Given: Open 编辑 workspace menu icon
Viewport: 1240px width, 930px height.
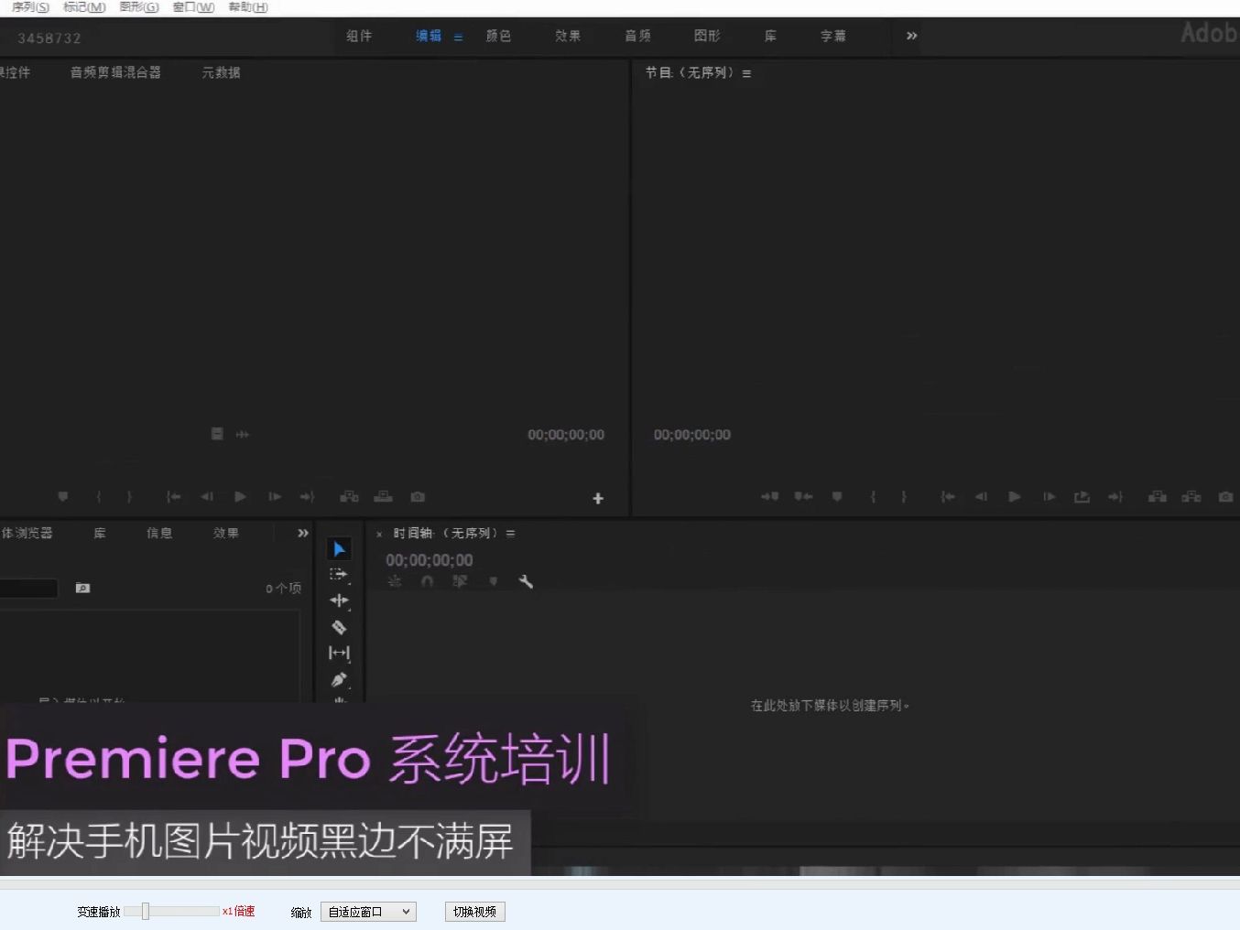Looking at the screenshot, I should coord(458,38).
